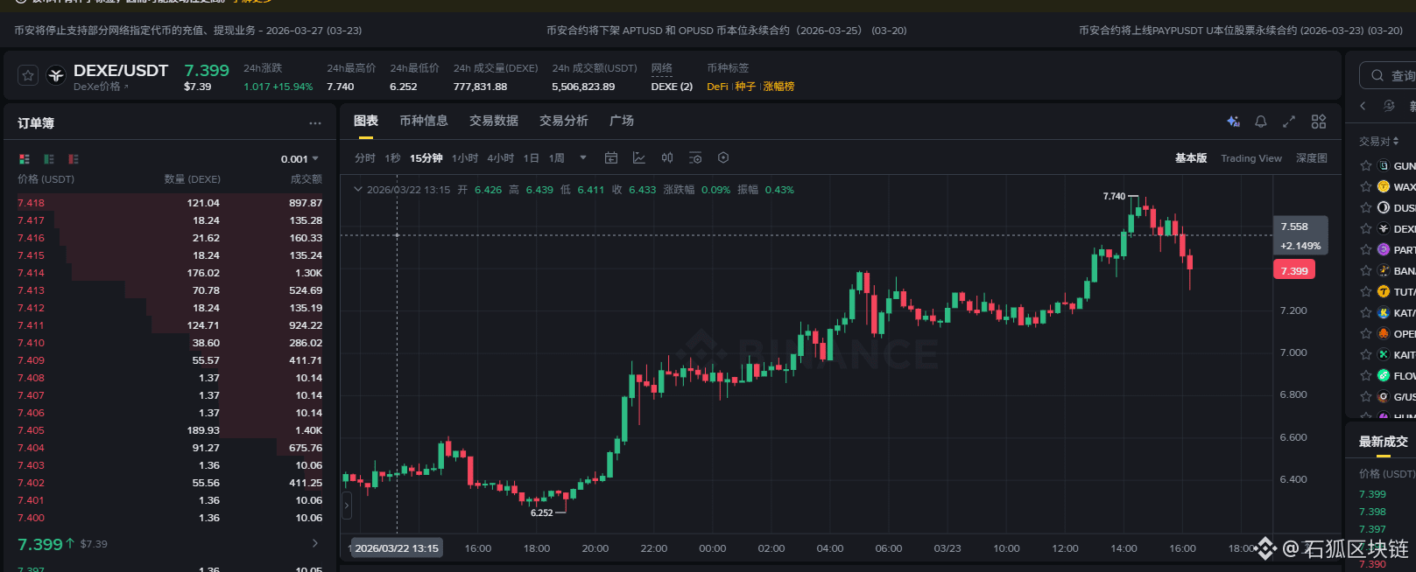Select the 15分钟 chart interval
Viewport: 1416px width, 572px height.
point(426,158)
